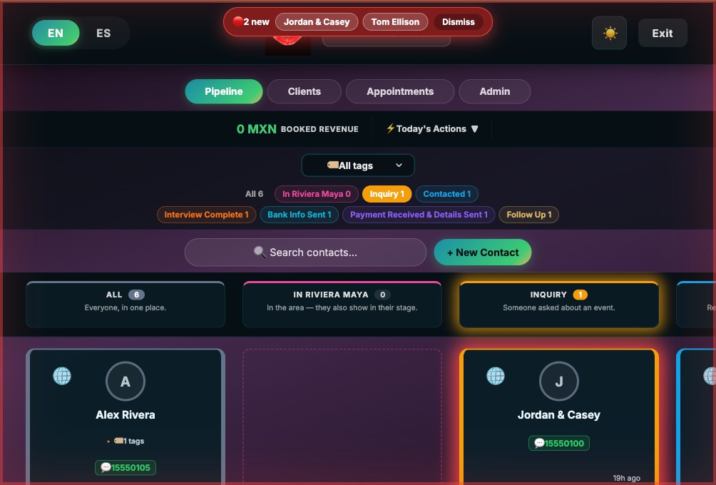Open Tom Ellison from notification
Image resolution: width=716 pixels, height=485 pixels.
(x=395, y=22)
